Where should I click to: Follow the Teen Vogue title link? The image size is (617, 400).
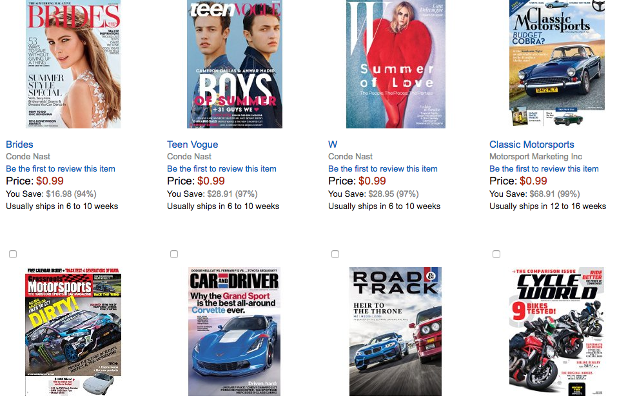click(x=192, y=145)
